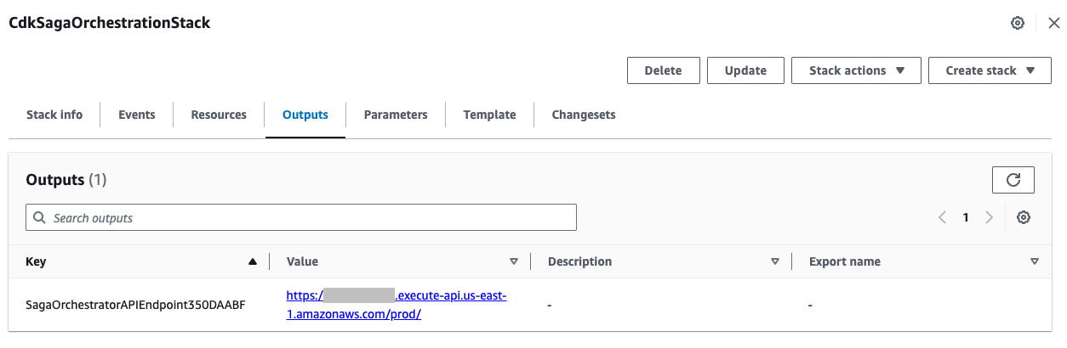
Task: Sort by Export name column arrow
Action: coord(1035,262)
